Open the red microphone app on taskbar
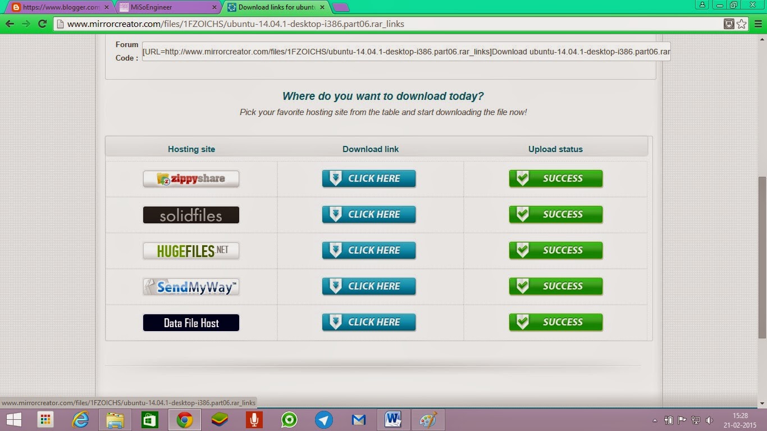 click(254, 419)
